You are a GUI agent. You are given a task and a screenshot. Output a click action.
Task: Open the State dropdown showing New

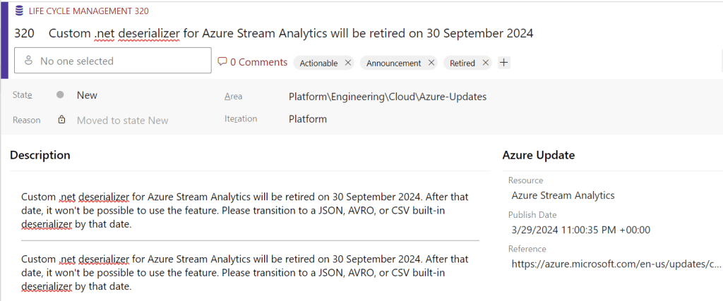[x=87, y=95]
